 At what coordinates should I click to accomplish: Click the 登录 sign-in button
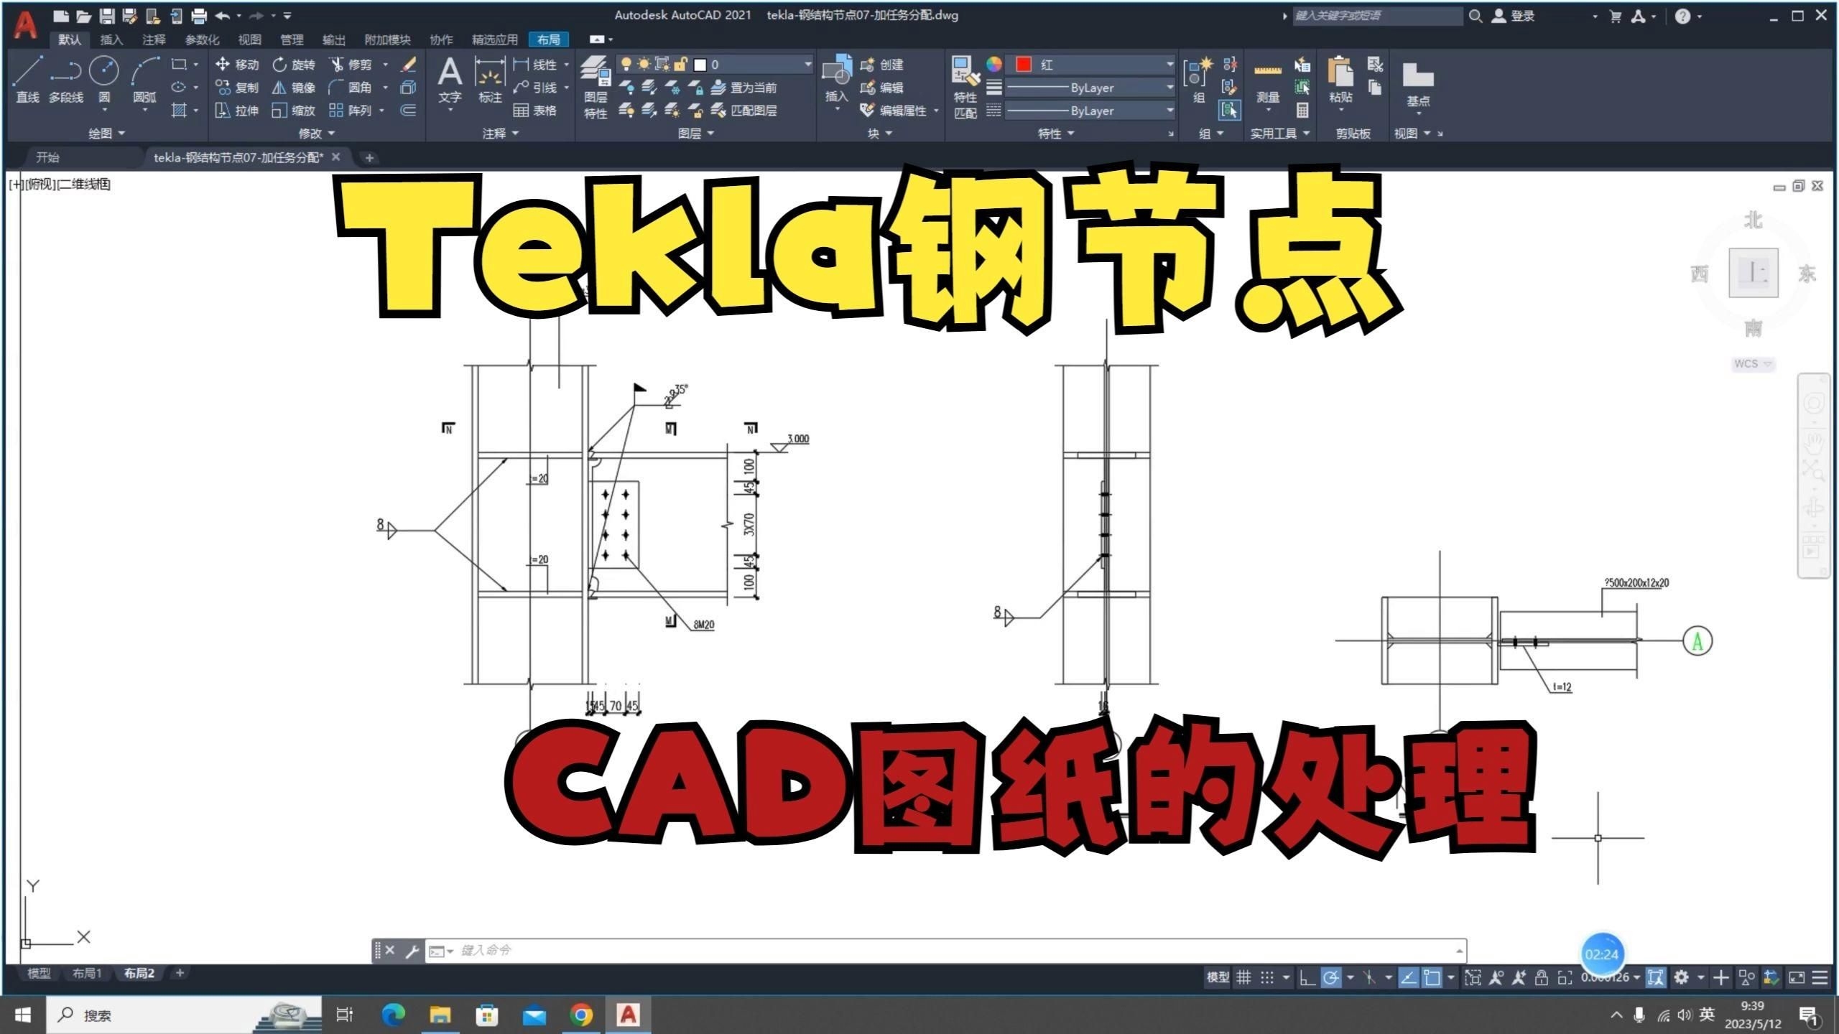coord(1519,15)
